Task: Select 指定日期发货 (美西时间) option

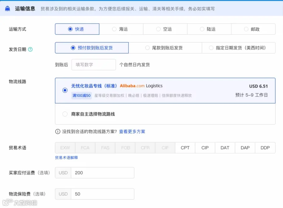Action: point(239,48)
